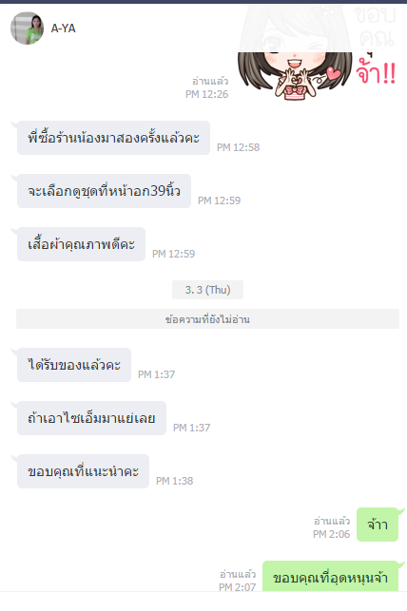
Task: Open the girl heart sticker image
Action: click(x=318, y=52)
